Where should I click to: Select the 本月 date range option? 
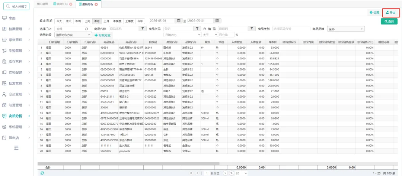click(x=97, y=21)
